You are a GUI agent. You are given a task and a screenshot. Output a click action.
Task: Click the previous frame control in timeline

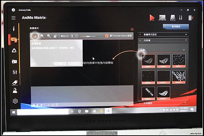(34, 105)
